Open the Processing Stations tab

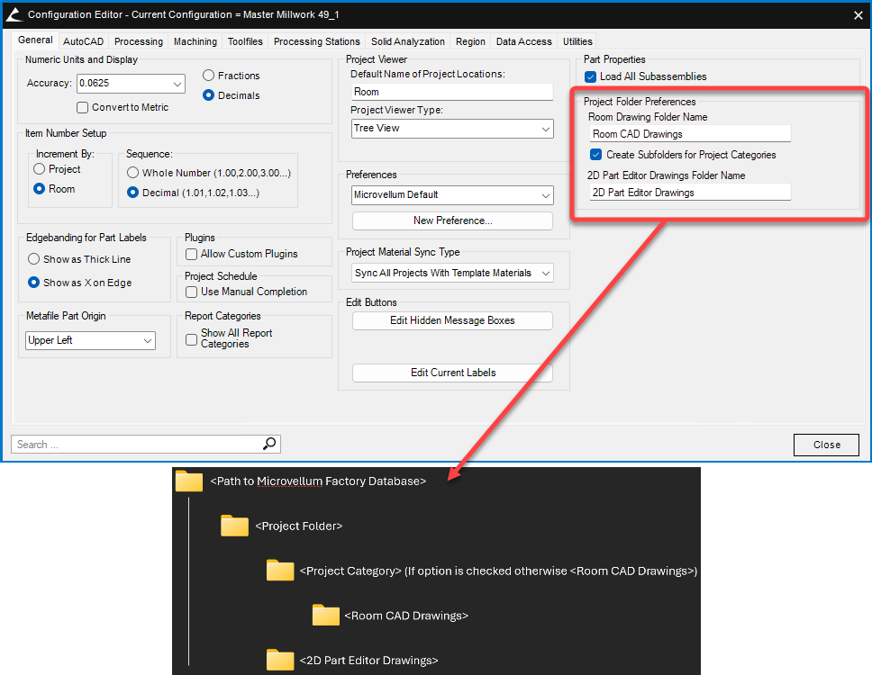coord(317,41)
